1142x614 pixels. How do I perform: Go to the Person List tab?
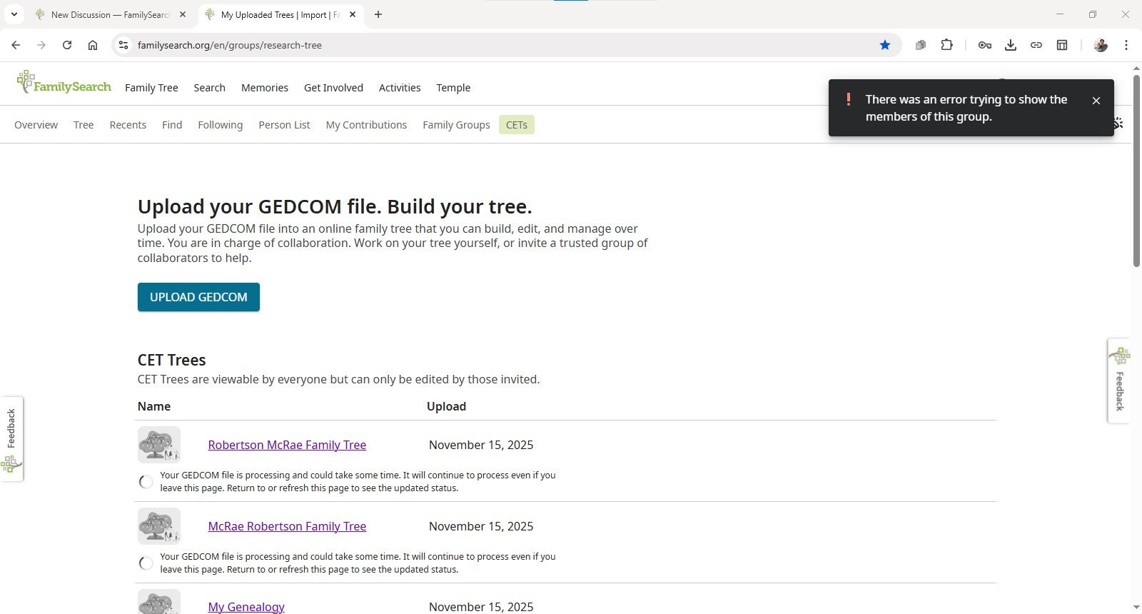284,125
